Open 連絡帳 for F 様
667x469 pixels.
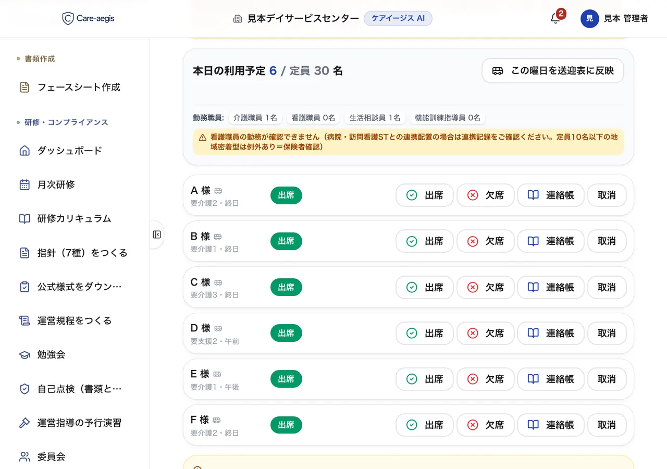click(551, 425)
